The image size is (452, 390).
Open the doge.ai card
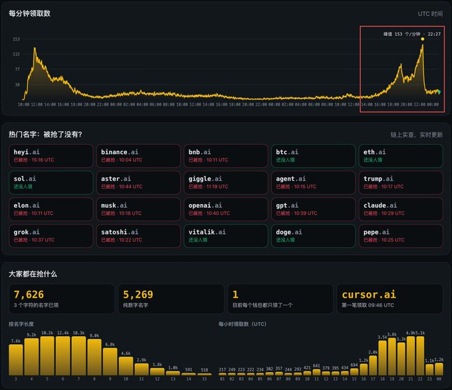313,236
